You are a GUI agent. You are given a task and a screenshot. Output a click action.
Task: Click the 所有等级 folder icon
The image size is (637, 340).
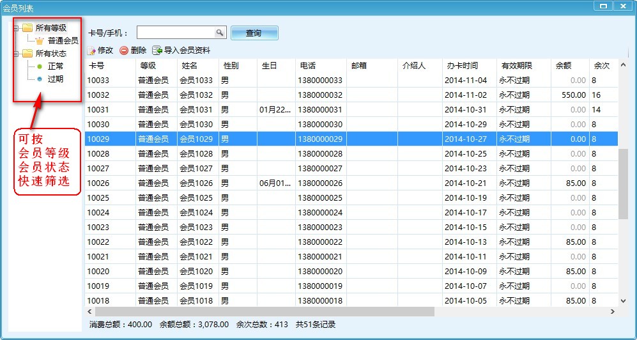click(x=27, y=28)
